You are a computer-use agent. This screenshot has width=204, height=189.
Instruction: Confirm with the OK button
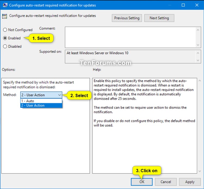pyautogui.click(x=142, y=182)
